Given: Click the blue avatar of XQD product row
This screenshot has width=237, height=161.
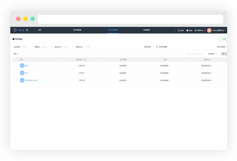Looking at the screenshot, I should point(22,80).
